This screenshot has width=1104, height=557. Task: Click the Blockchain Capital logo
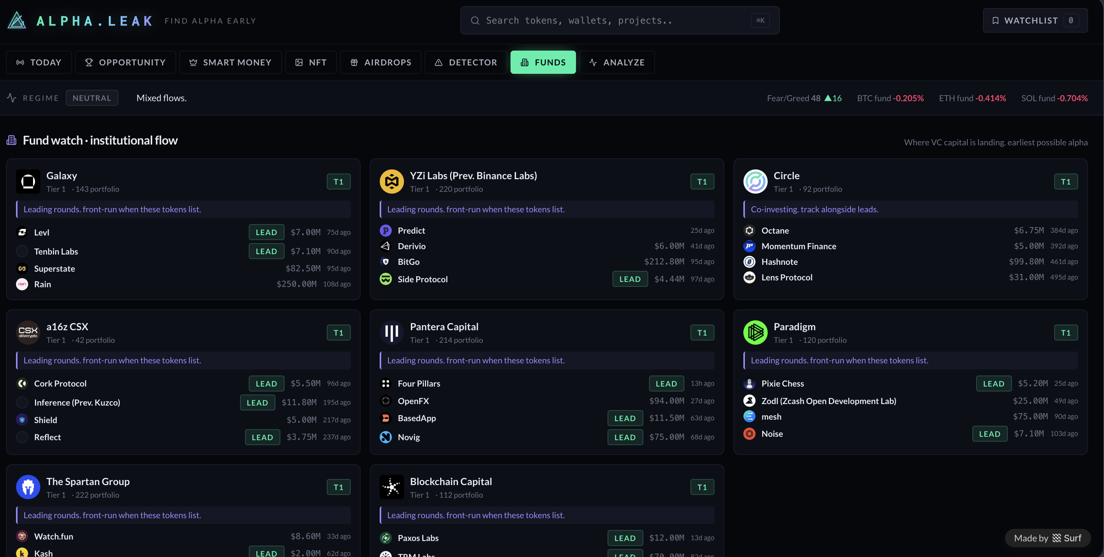pos(391,487)
